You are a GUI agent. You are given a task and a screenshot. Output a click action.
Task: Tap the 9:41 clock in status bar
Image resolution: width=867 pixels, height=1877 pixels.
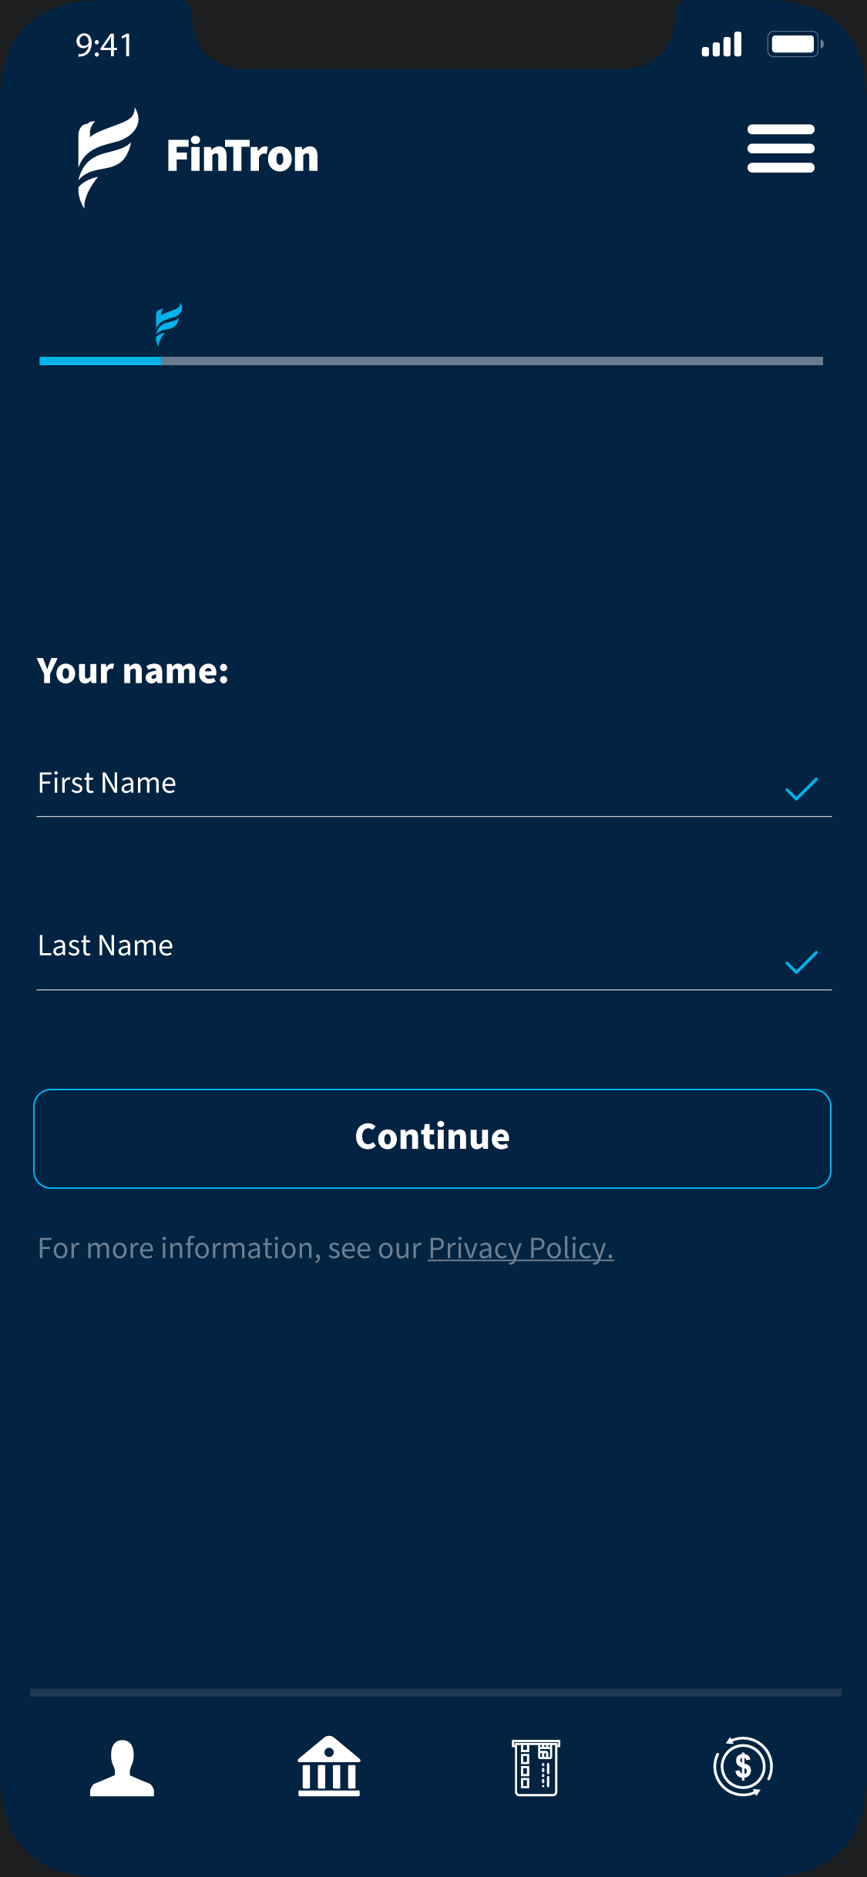click(104, 45)
